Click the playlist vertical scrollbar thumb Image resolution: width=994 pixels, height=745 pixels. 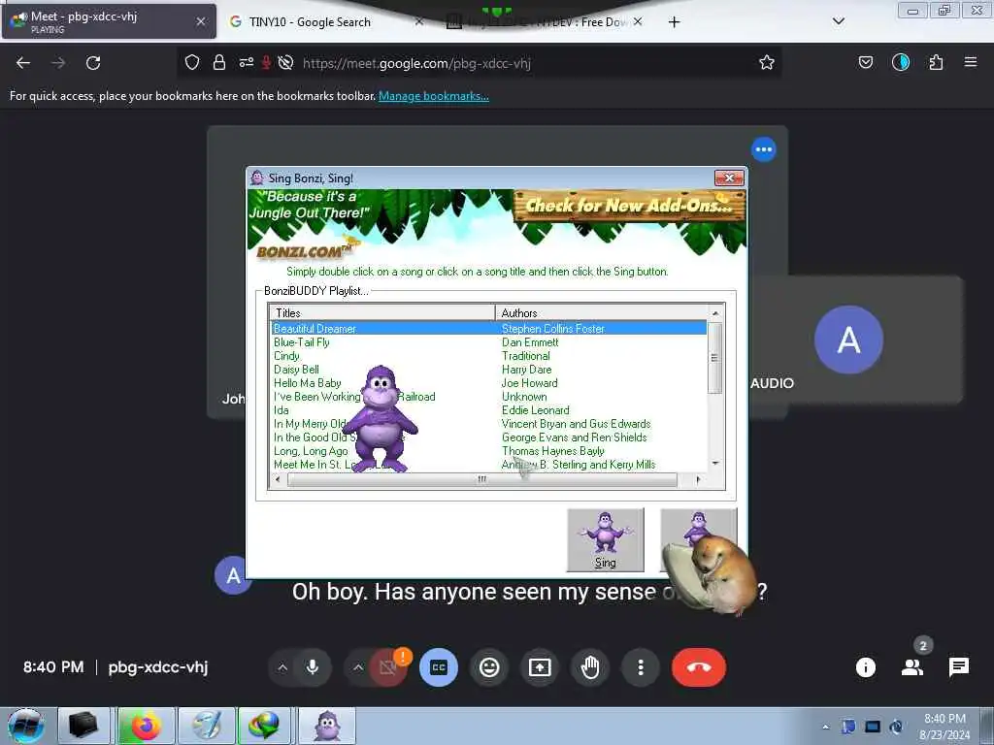coord(715,358)
